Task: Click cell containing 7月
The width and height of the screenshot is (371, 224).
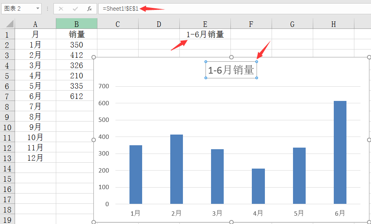Action: coord(35,106)
